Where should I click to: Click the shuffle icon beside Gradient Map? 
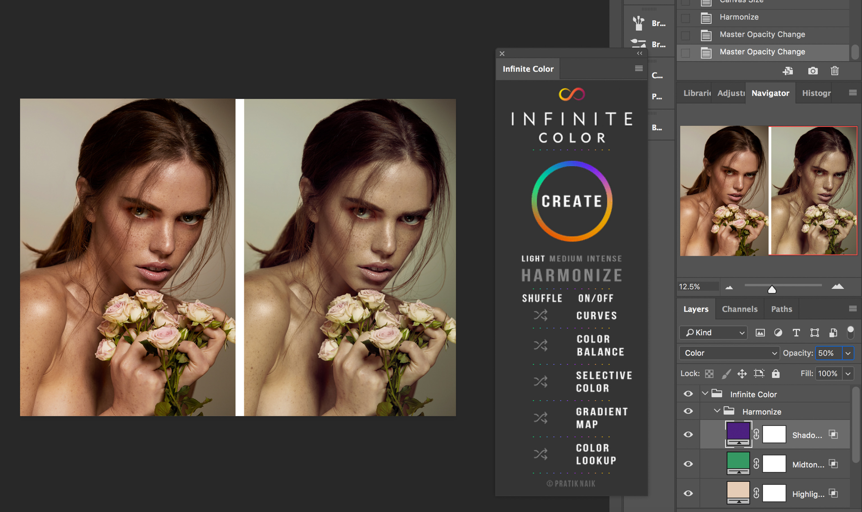[x=540, y=418]
